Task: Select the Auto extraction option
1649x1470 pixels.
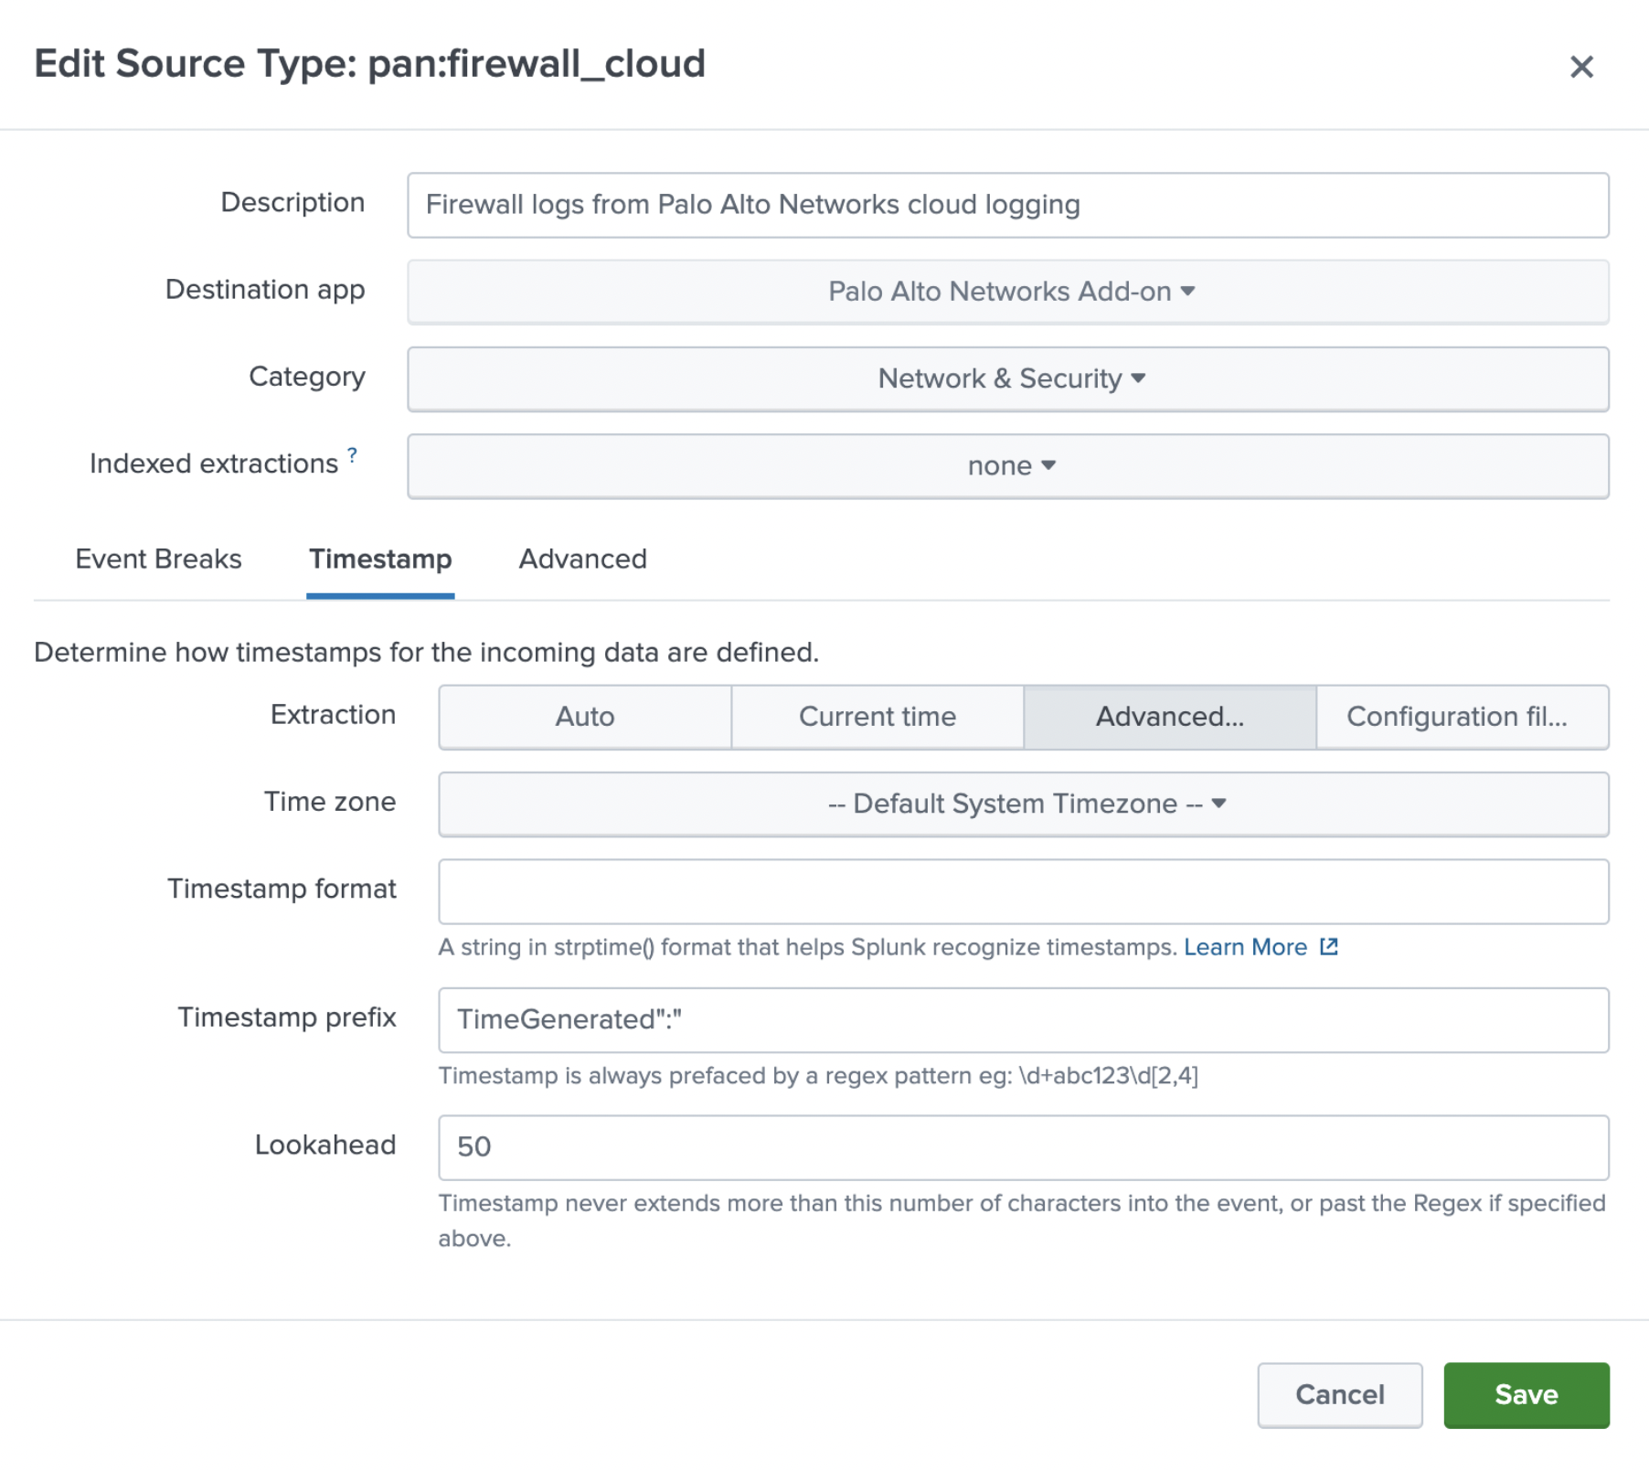Action: point(584,717)
